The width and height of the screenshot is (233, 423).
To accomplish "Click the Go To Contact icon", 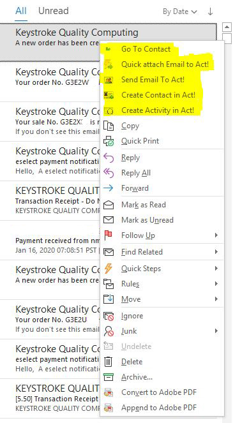I will (109, 49).
